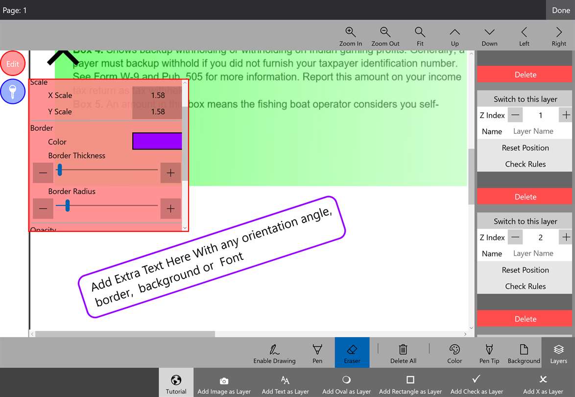Image resolution: width=575 pixels, height=397 pixels.
Task: Delete the layer with Z Index 2
Action: click(525, 319)
